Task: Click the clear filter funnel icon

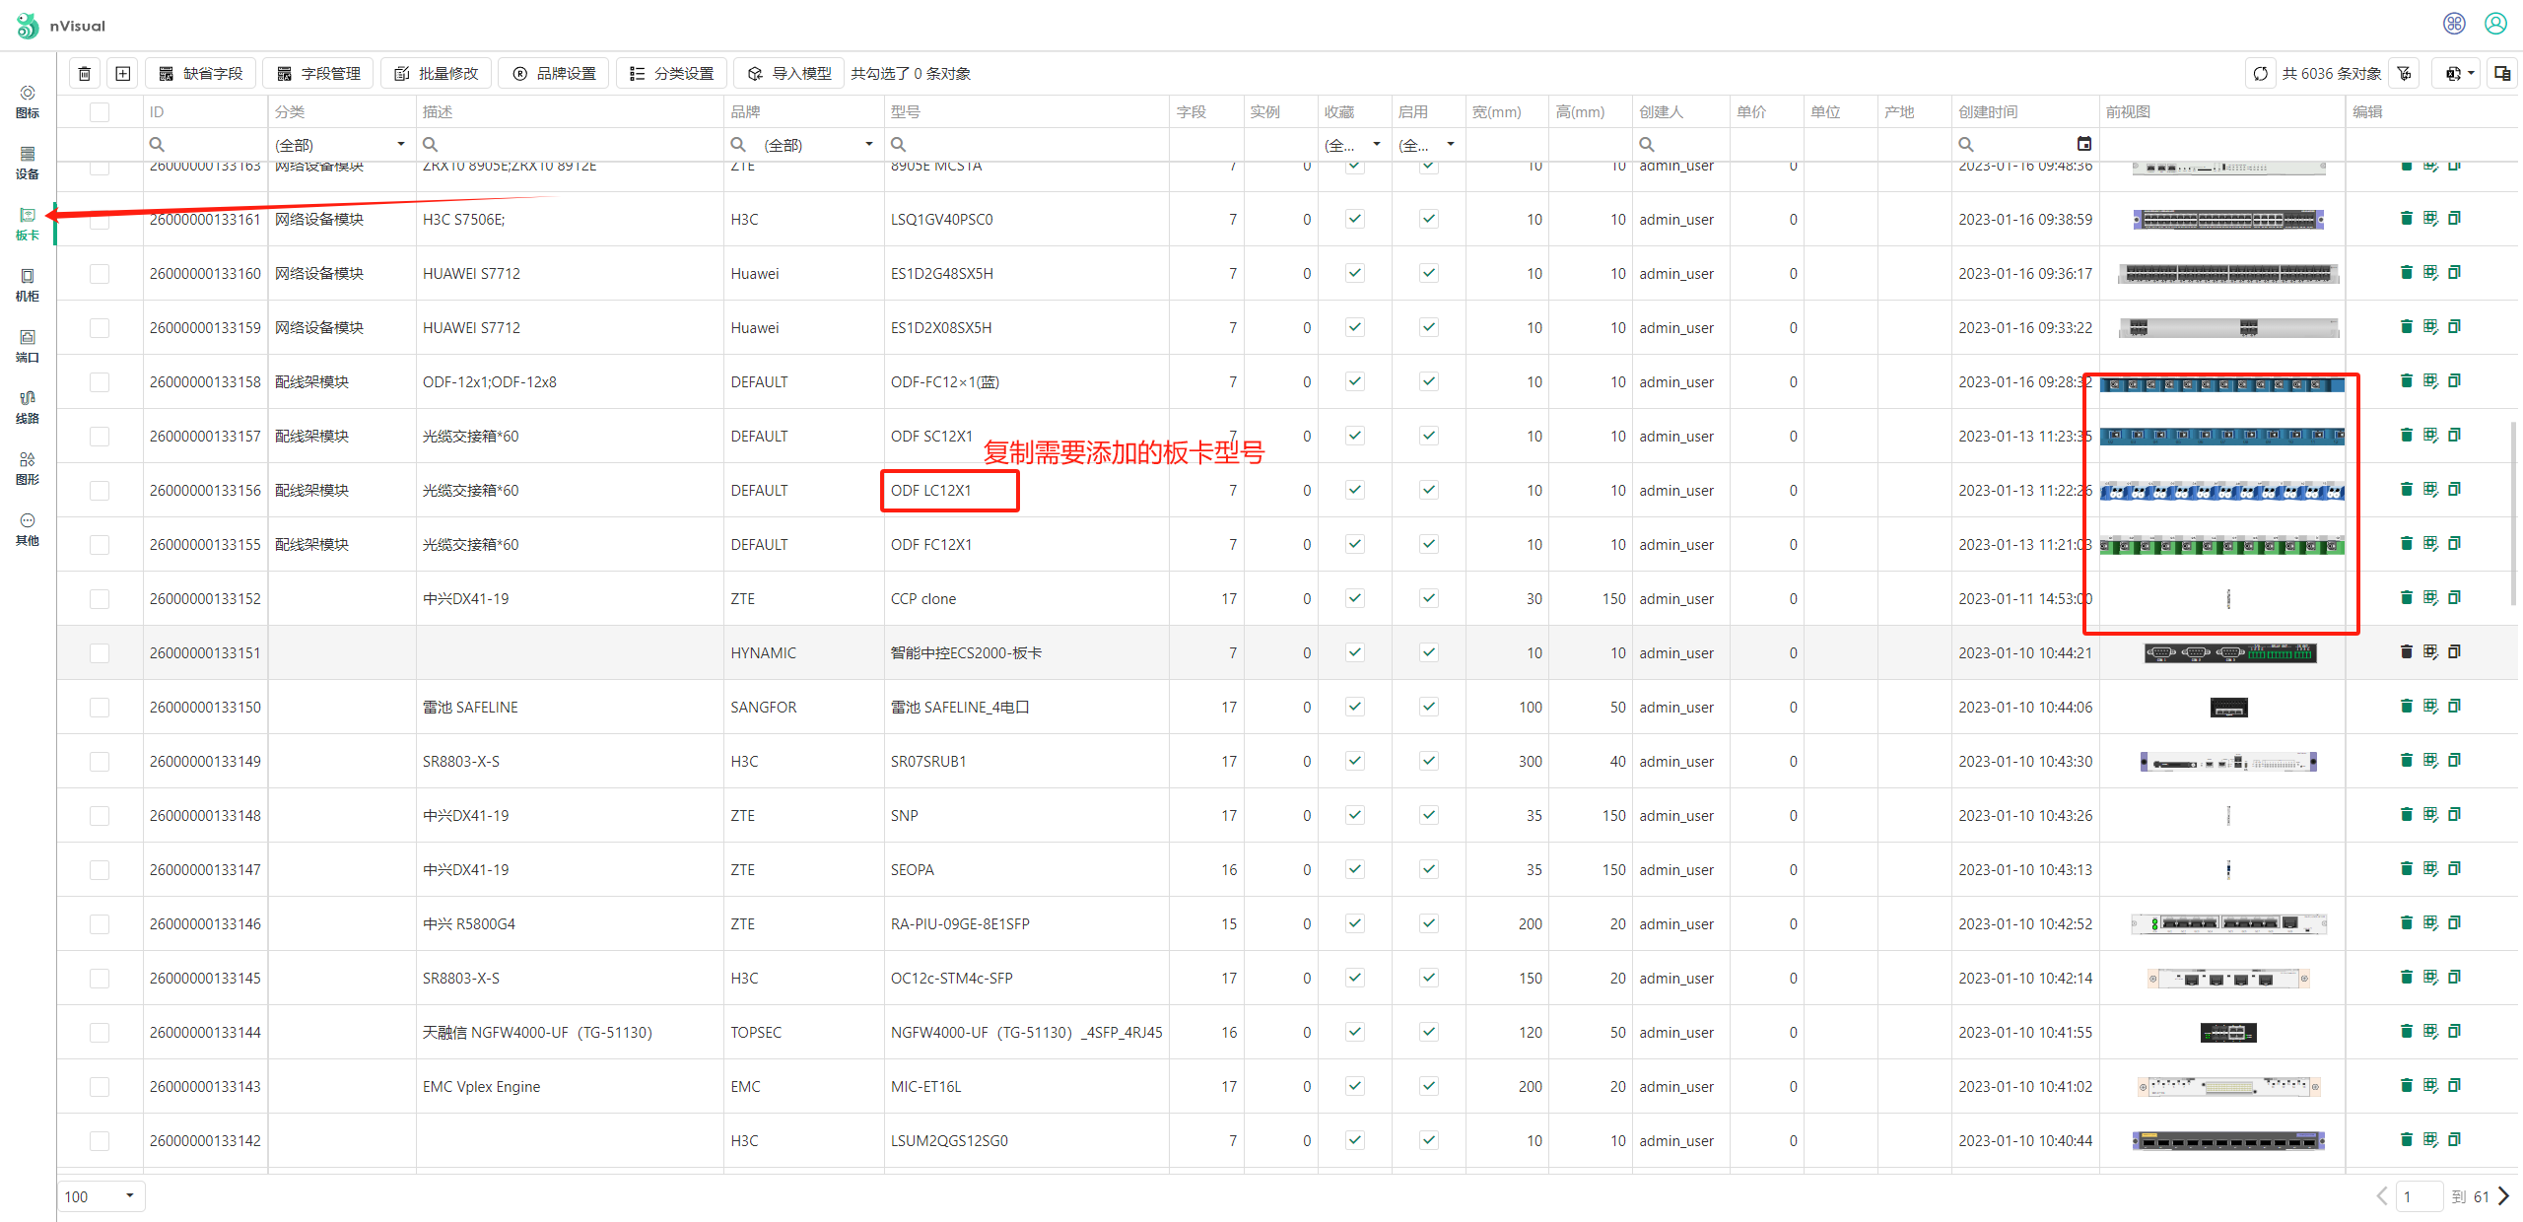Action: pos(2405,74)
